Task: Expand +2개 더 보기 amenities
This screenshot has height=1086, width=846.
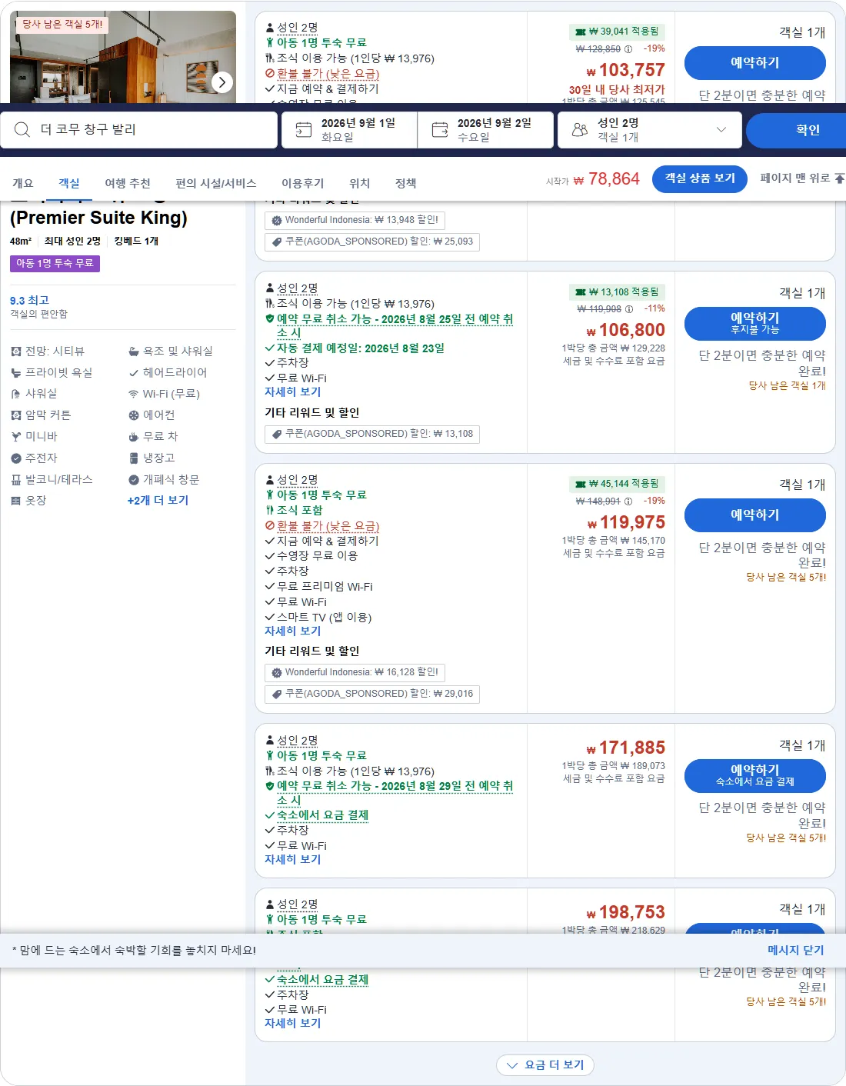Action: (x=158, y=501)
